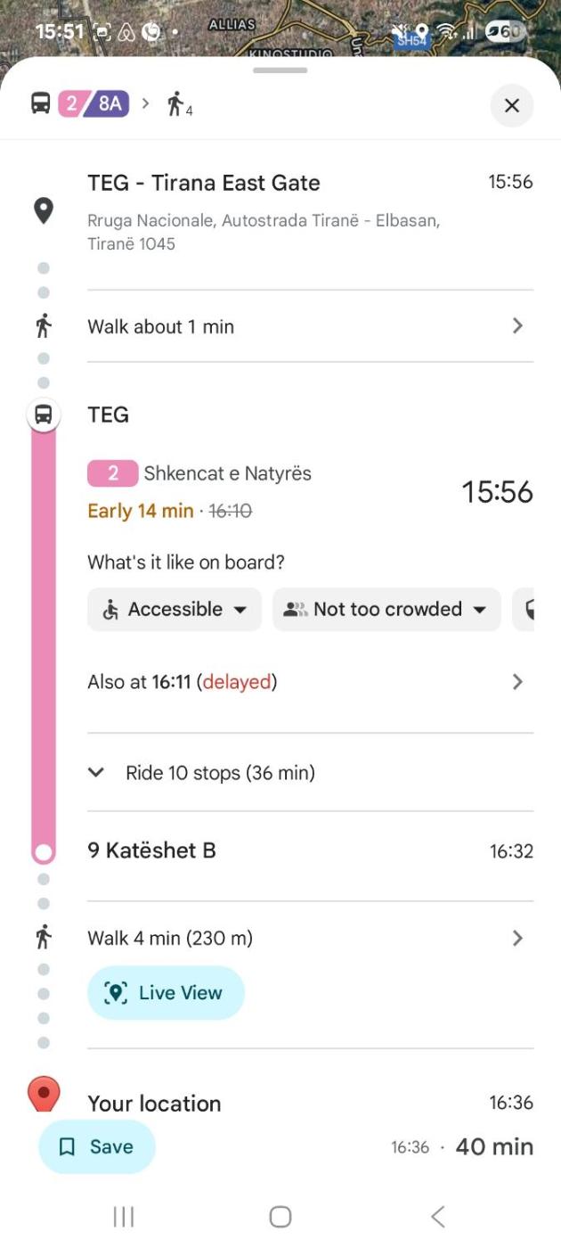Tap the bus icon in route header
This screenshot has height=1248, width=561.
[x=41, y=104]
